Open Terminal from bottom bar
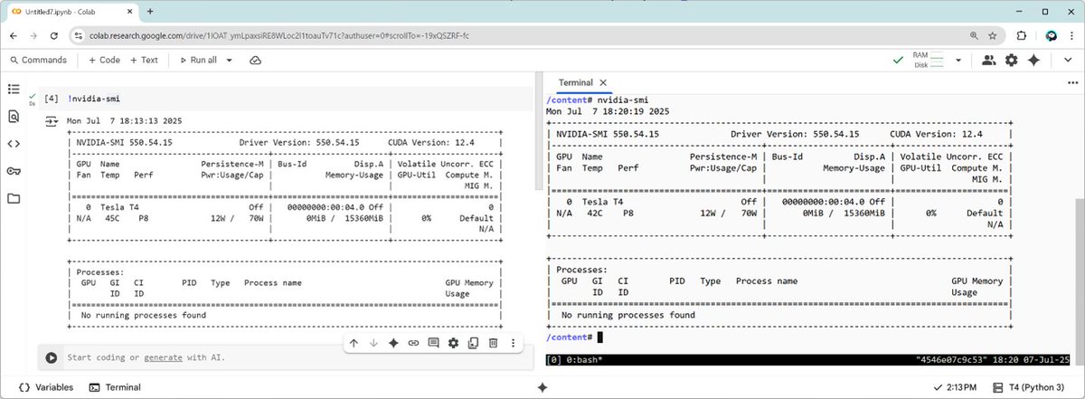The image size is (1085, 399). [116, 387]
